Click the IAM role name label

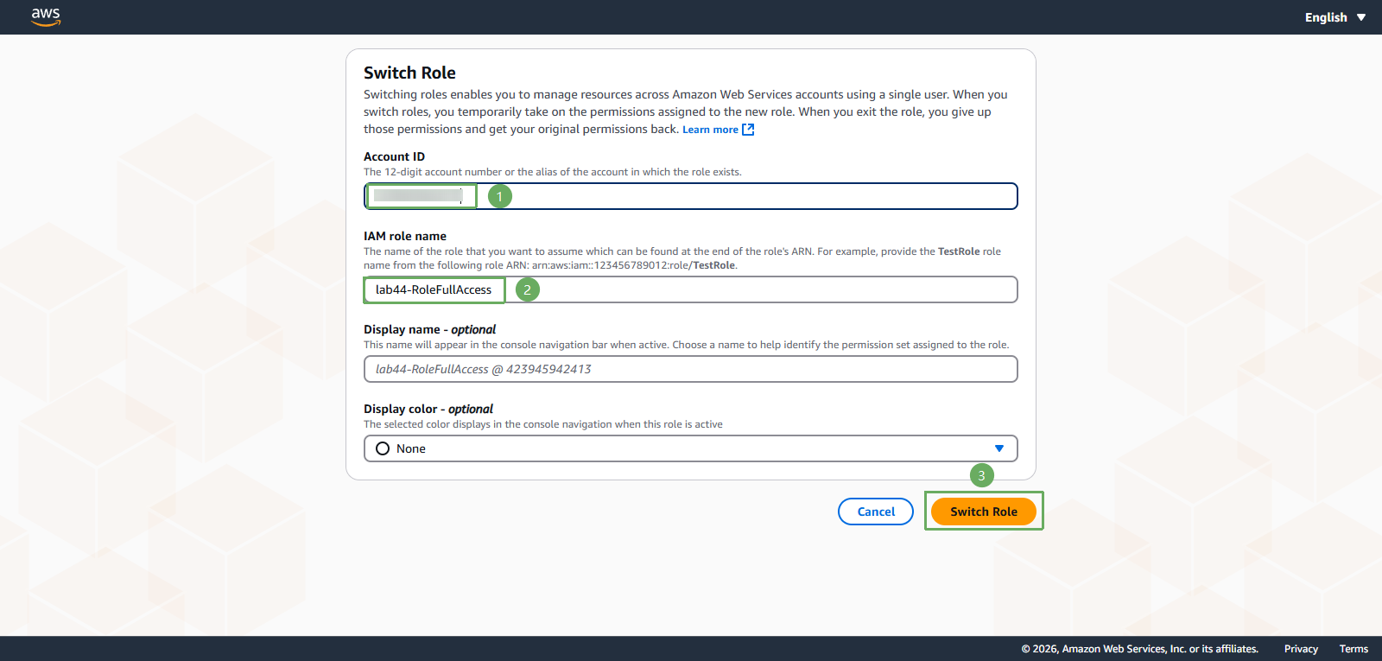pyautogui.click(x=405, y=236)
